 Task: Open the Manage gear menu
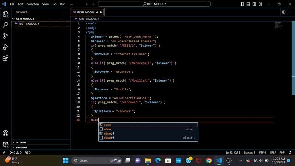coord(6,144)
